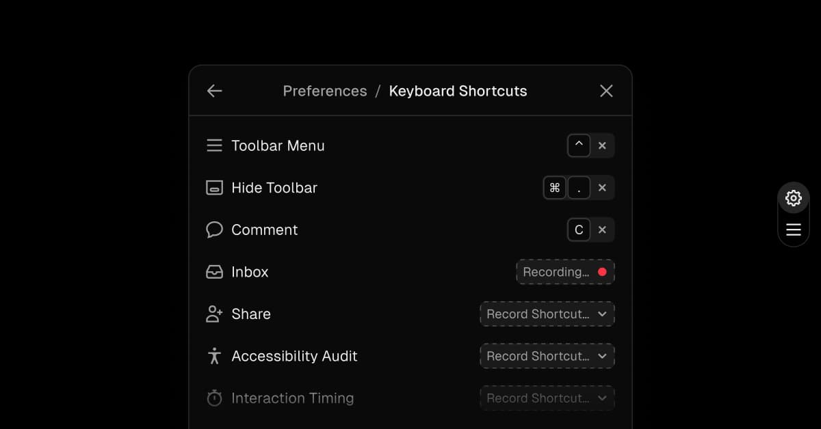Screen dimensions: 821x429
Task: Click the Command key in Hide Toolbar
Action: (x=555, y=188)
